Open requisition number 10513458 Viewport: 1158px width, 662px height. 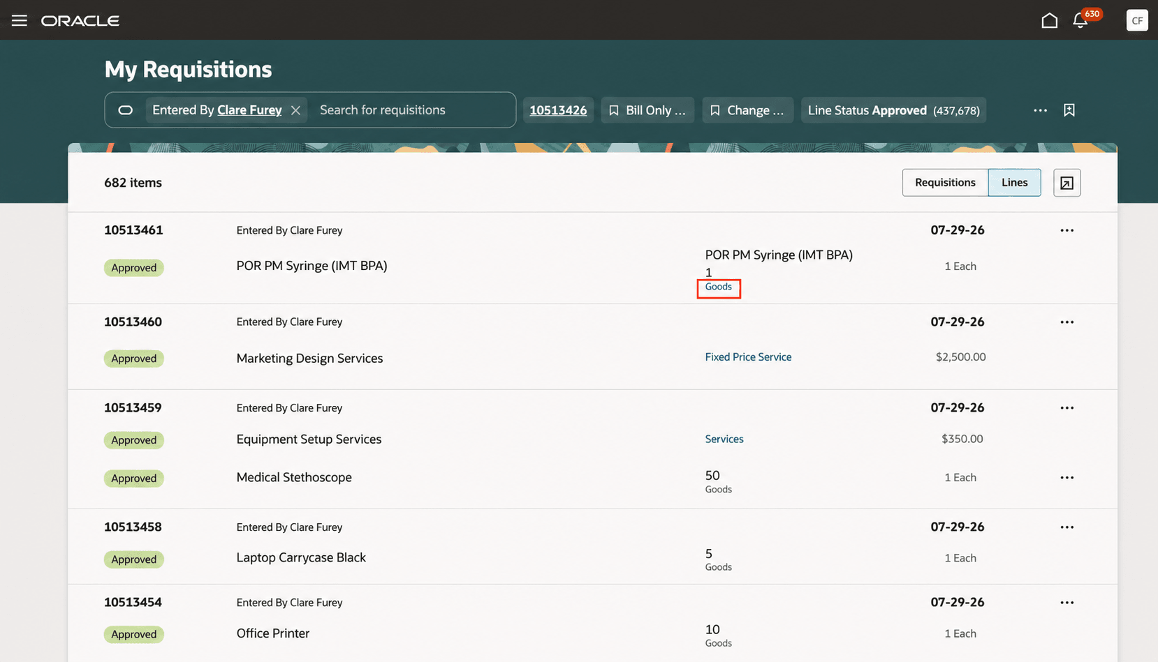[x=133, y=527]
